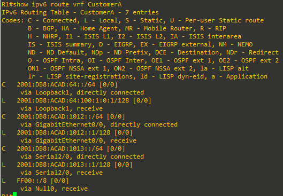Click 'via Serial2/0, receive' text

62,173
